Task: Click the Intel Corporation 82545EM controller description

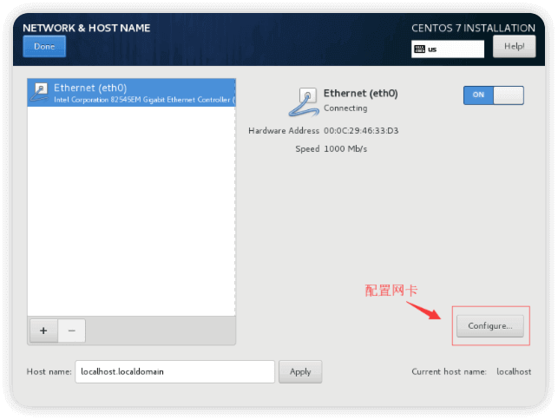Action: pos(144,100)
